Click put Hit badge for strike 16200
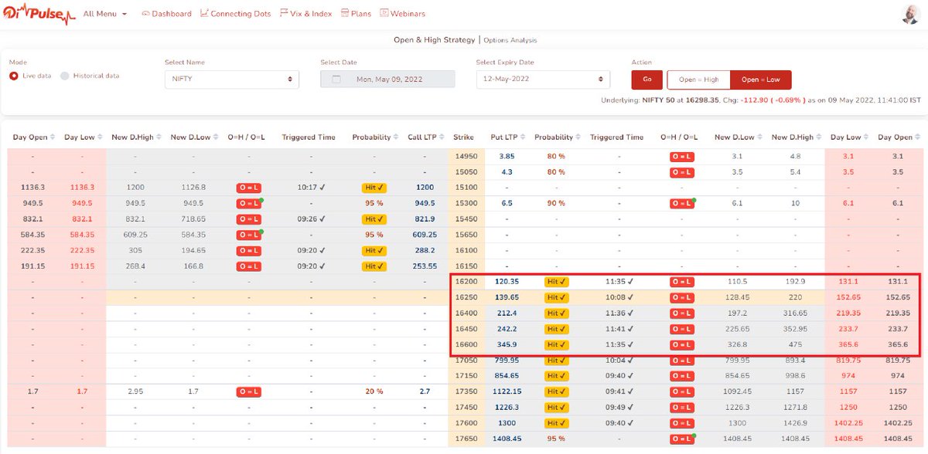928x454 pixels. click(x=557, y=282)
